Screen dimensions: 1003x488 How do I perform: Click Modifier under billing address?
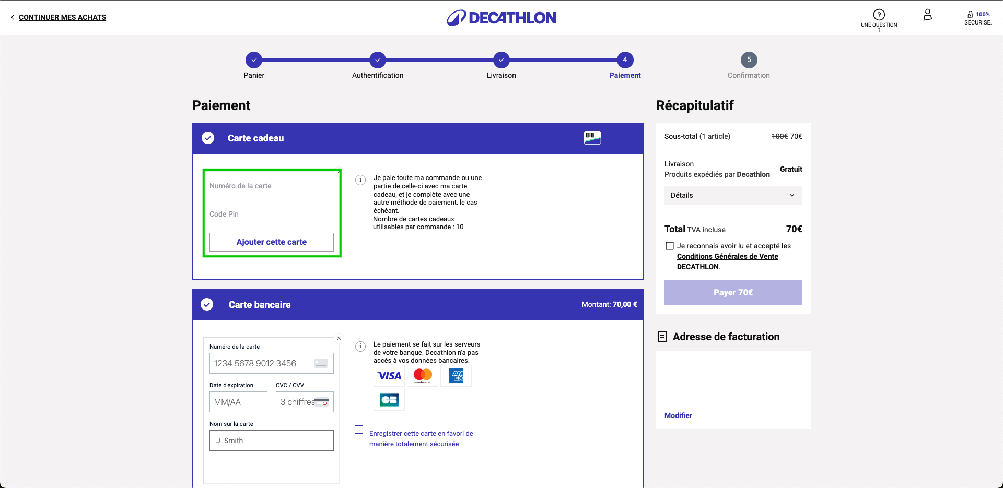point(678,415)
